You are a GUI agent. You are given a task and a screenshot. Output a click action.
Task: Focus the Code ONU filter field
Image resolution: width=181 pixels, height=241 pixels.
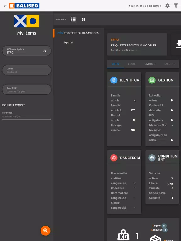26,90
